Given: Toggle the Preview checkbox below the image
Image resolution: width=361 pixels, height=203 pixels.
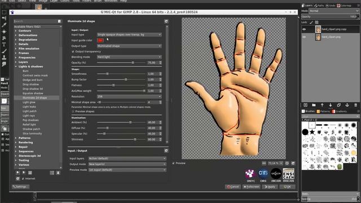Looking at the screenshot, I should click(173, 163).
